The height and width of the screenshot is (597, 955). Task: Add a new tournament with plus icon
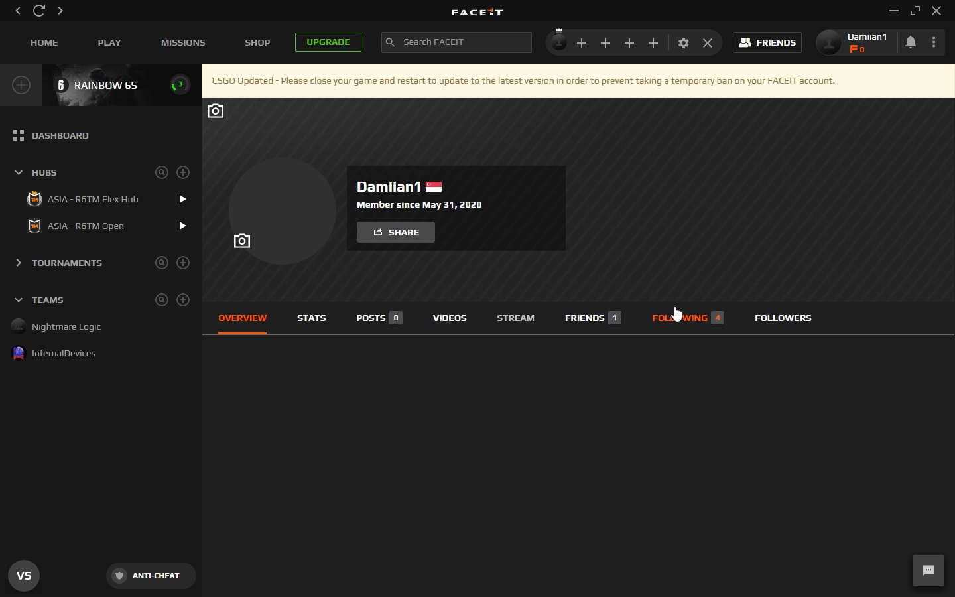[183, 263]
